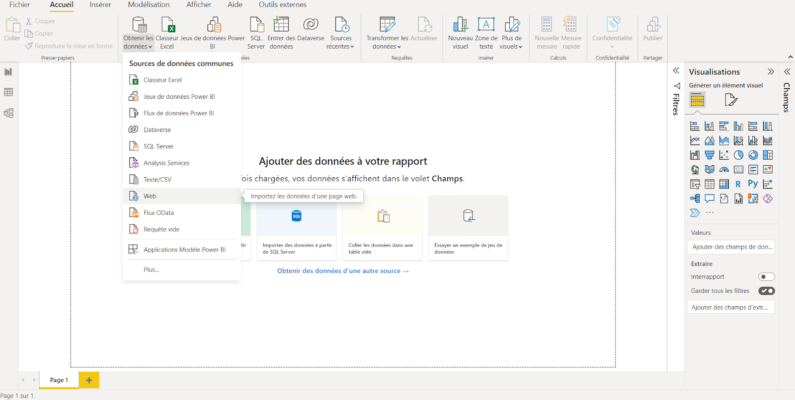Switch to the Afficher ribbon tab
The image size is (795, 400).
199,4
